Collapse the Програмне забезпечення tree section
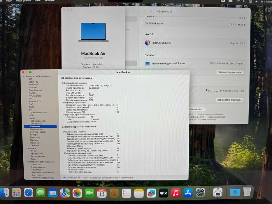The height and width of the screenshot is (204, 272). 27,162
